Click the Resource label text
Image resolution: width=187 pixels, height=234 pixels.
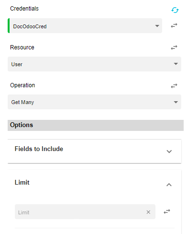click(x=22, y=47)
